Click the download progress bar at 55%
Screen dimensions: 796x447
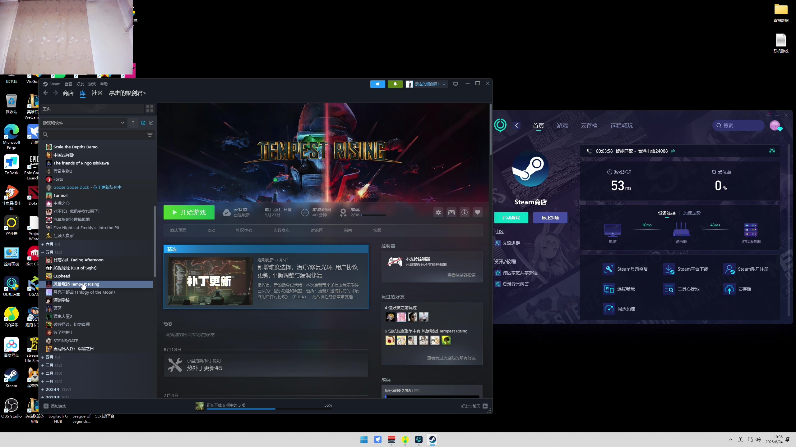(269, 409)
